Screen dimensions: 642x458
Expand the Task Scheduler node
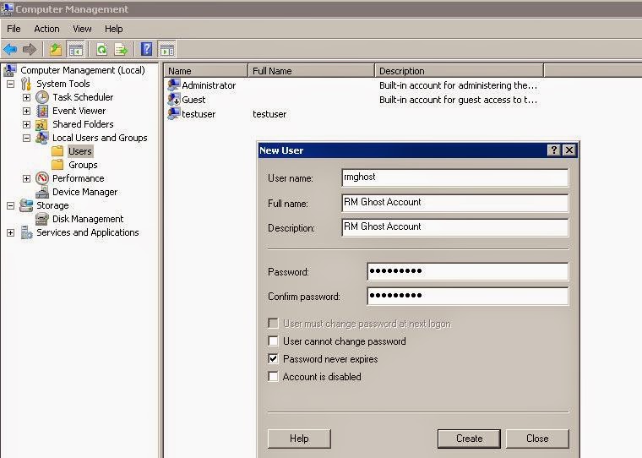click(27, 97)
